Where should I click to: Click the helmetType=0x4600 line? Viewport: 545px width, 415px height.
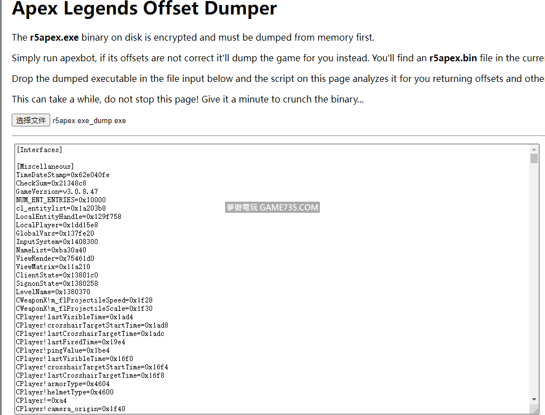point(65,392)
